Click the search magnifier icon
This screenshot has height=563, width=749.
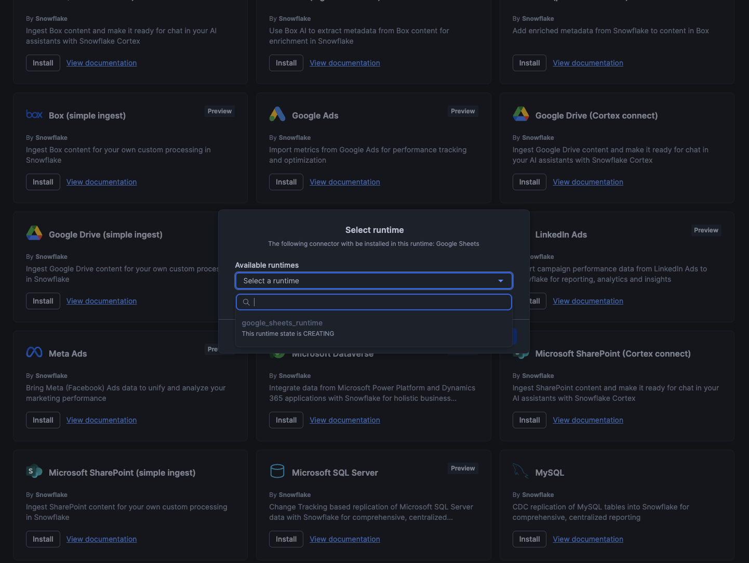(246, 302)
